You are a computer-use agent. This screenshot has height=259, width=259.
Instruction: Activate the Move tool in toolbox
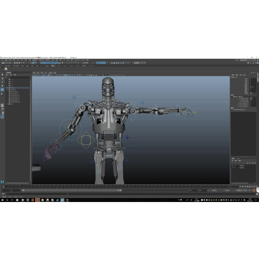2,86
